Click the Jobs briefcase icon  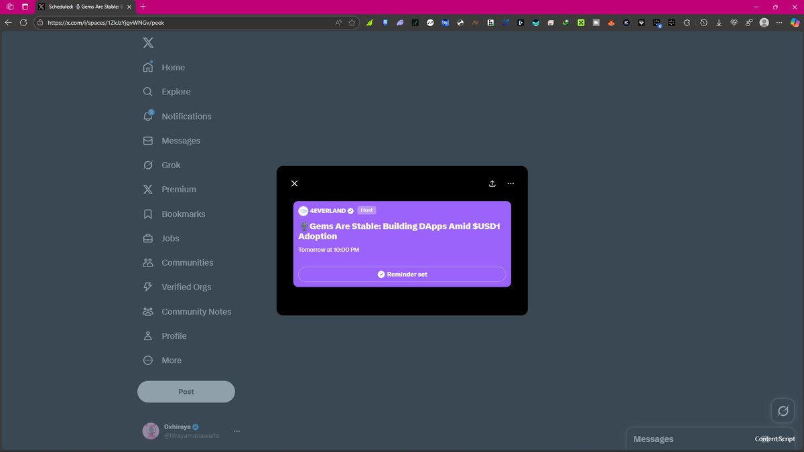pos(148,238)
